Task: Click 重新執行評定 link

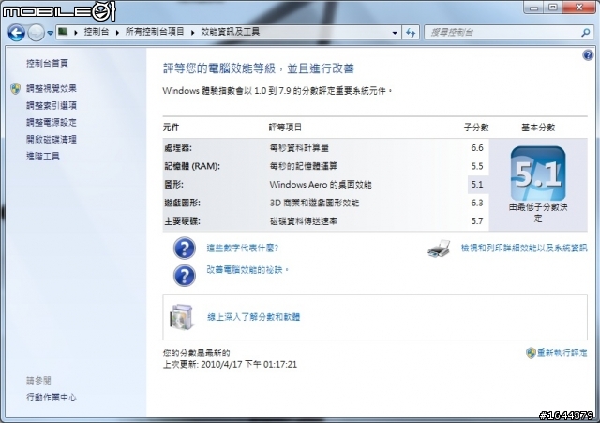Action: (x=562, y=353)
